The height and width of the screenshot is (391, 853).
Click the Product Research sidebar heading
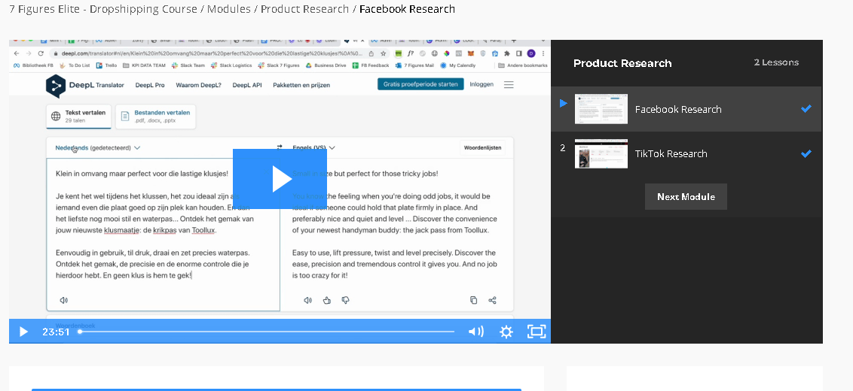(x=622, y=63)
